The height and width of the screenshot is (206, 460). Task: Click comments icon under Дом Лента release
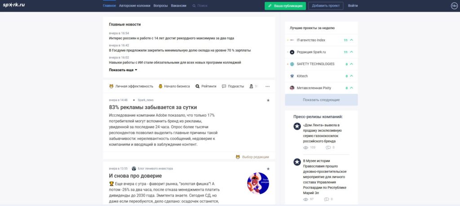click(x=328, y=148)
